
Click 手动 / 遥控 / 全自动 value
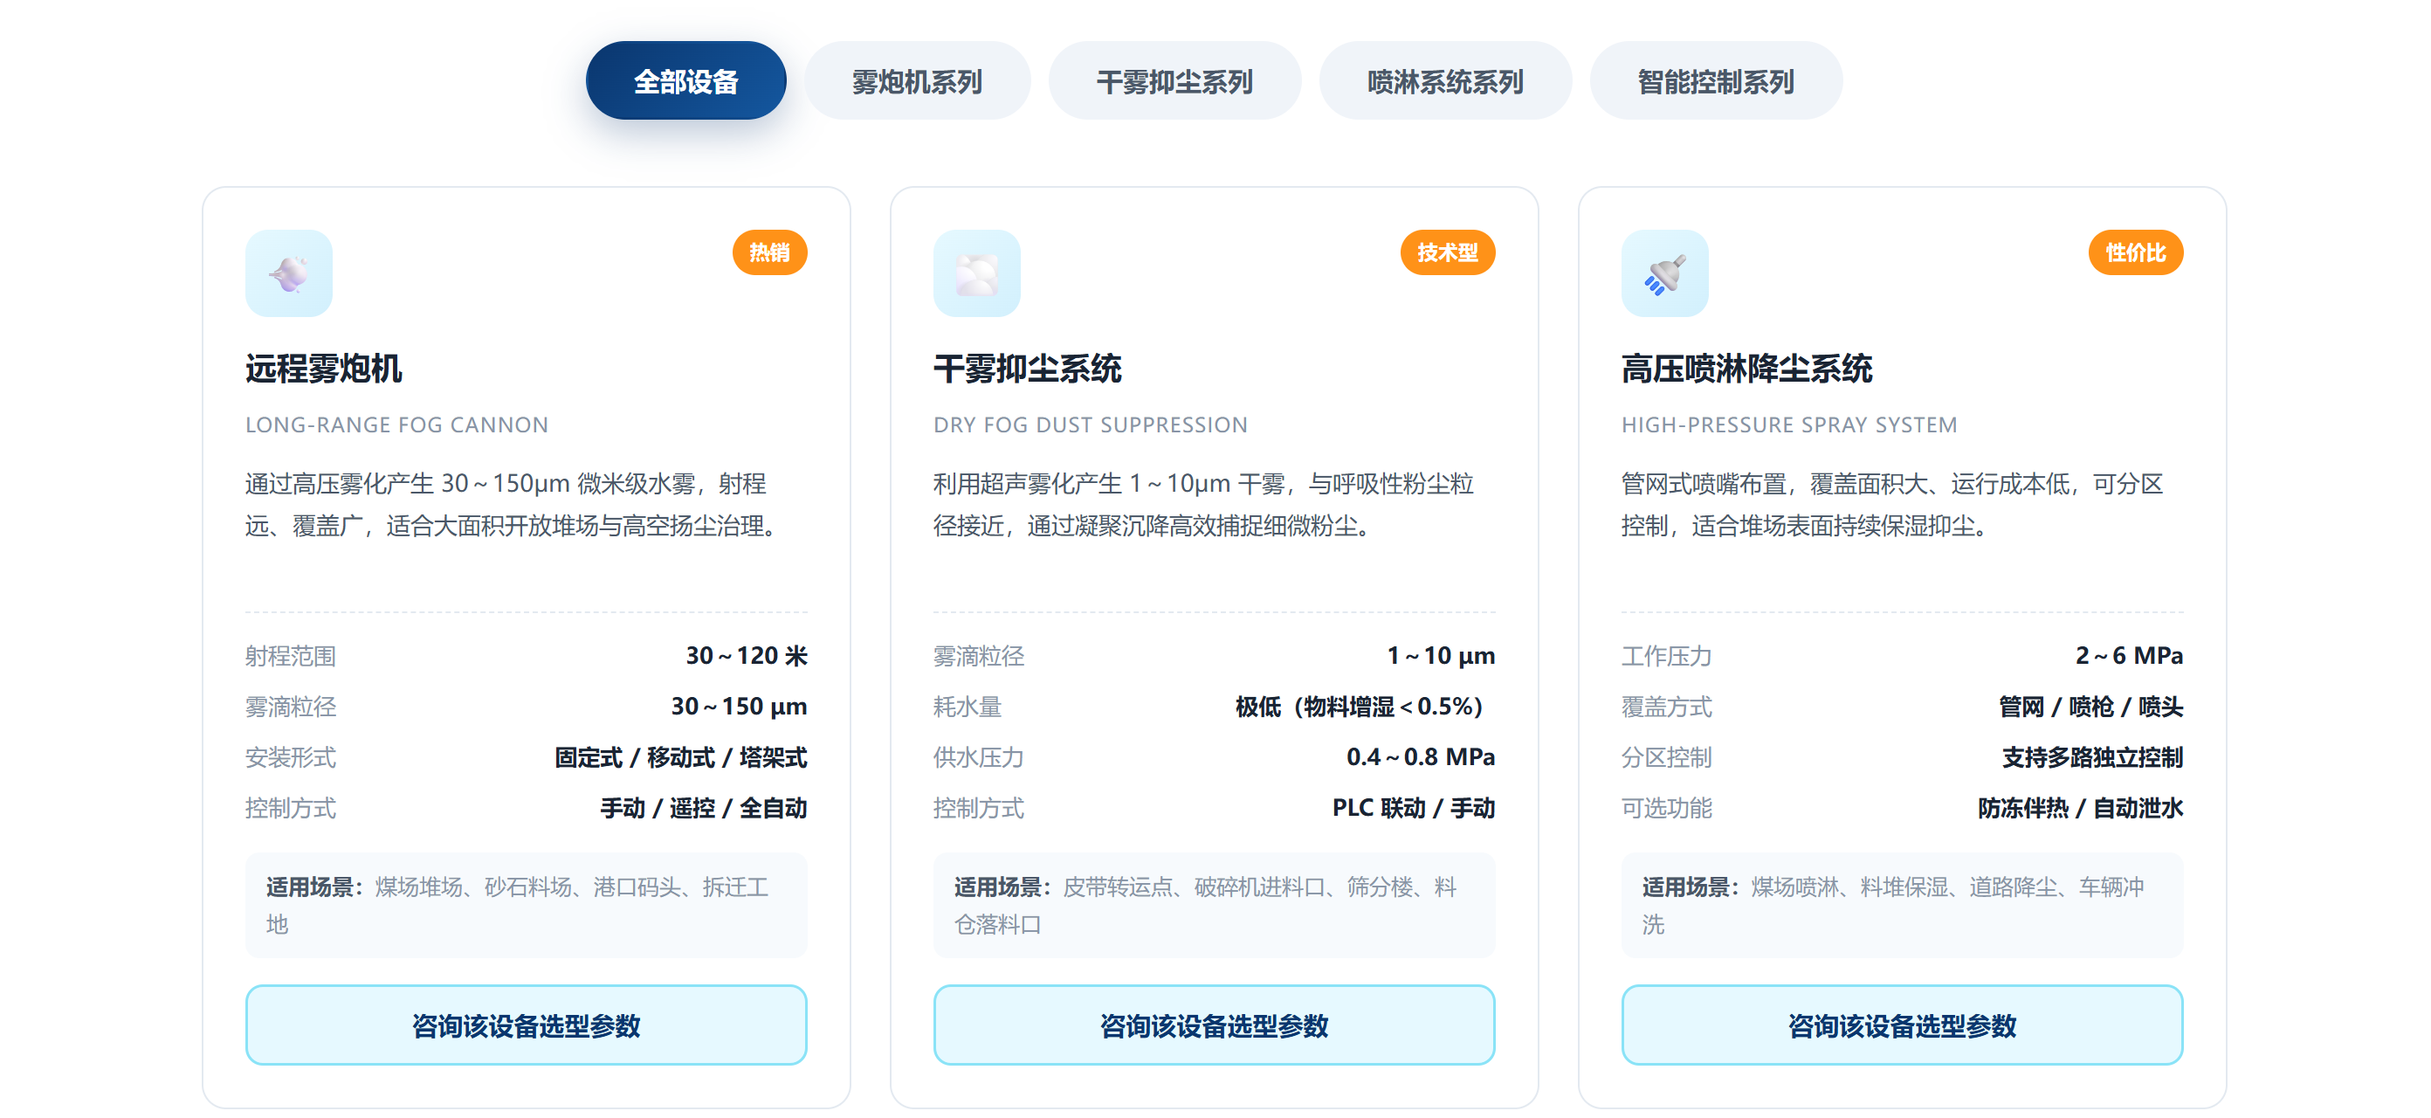click(x=704, y=808)
